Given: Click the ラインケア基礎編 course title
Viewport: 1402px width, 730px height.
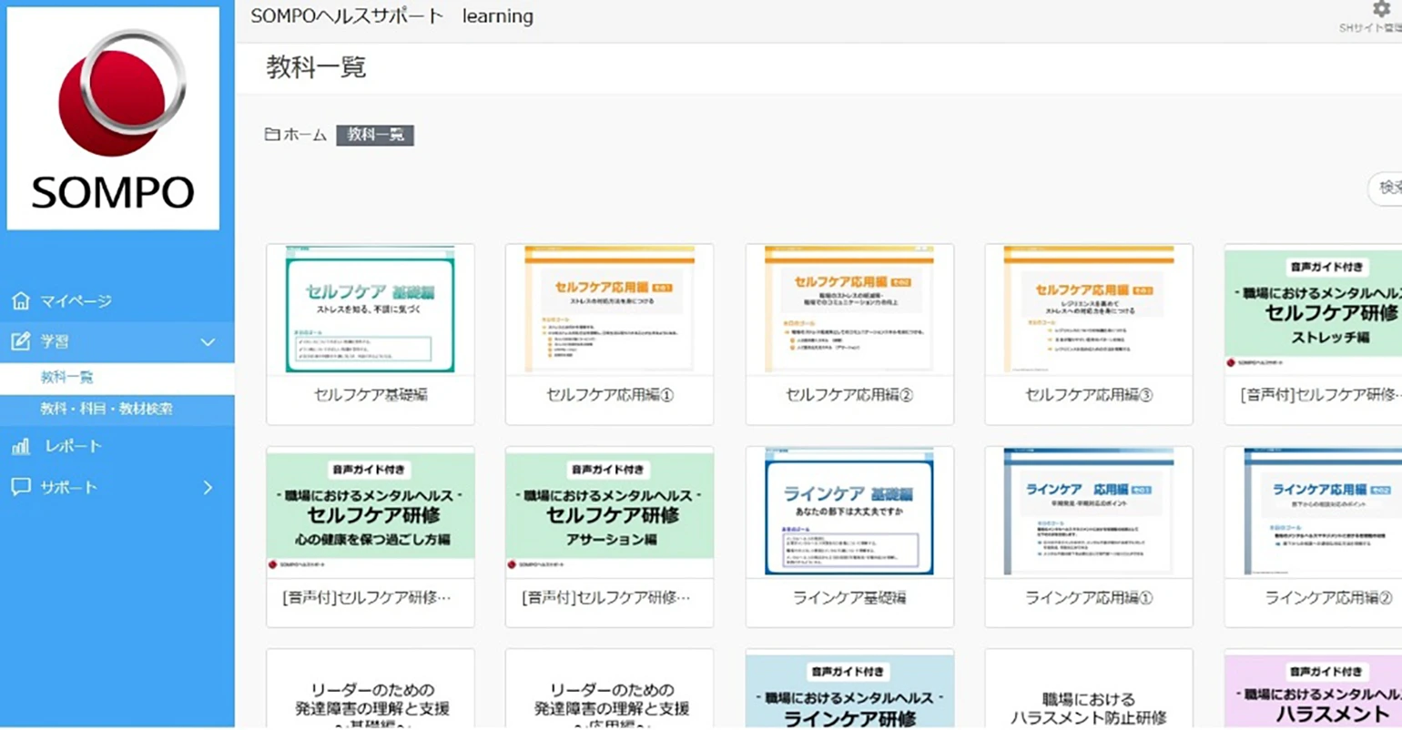Looking at the screenshot, I should click(x=849, y=598).
